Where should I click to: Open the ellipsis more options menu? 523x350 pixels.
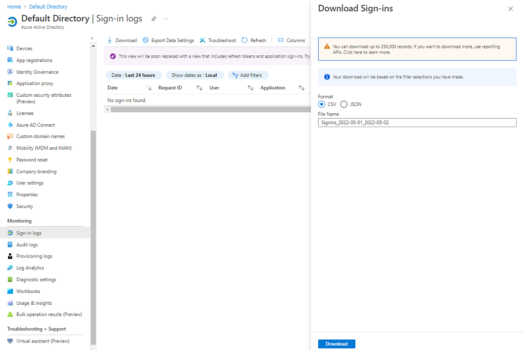(165, 19)
